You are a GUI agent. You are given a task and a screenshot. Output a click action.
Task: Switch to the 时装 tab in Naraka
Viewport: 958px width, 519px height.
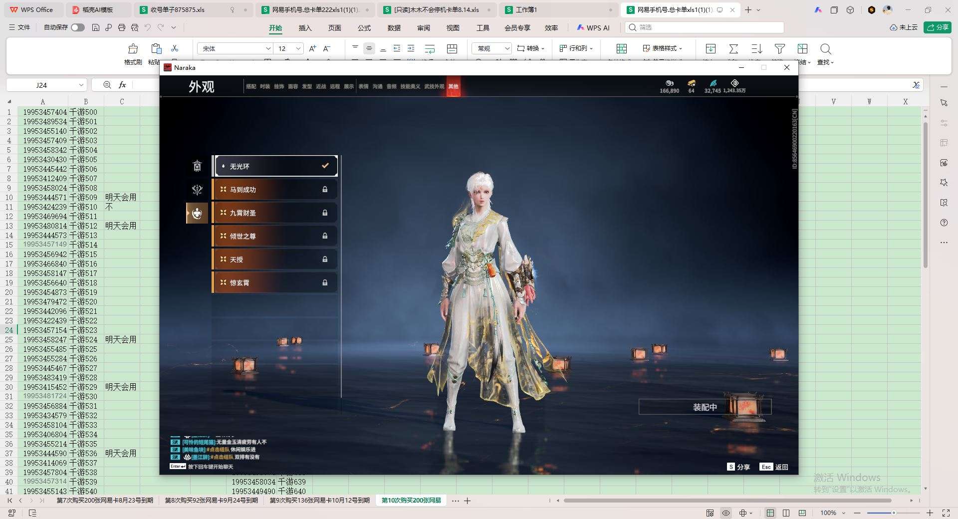coord(265,86)
